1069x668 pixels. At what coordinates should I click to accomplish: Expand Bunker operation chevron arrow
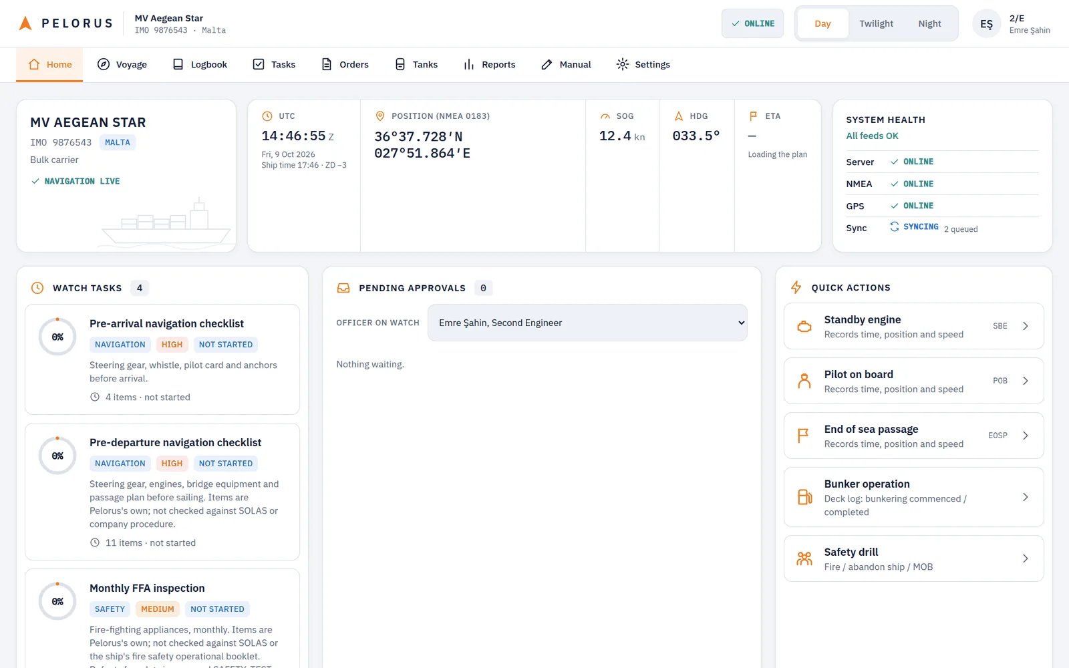[1026, 498]
